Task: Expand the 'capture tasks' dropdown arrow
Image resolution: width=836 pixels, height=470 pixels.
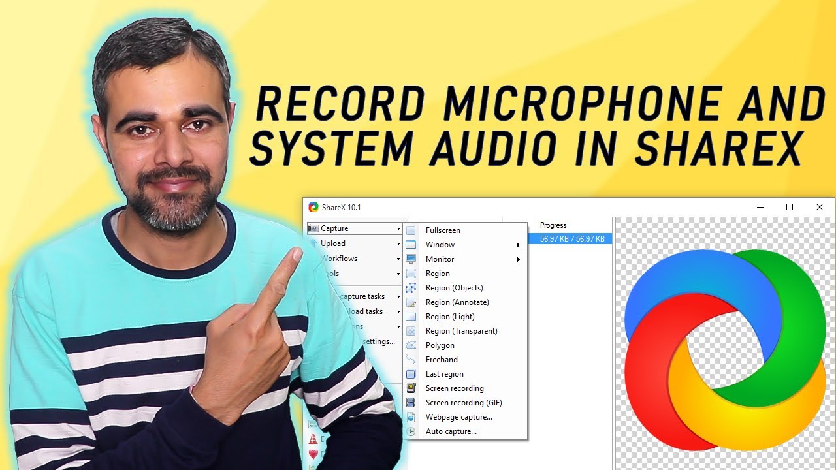Action: coord(398,297)
